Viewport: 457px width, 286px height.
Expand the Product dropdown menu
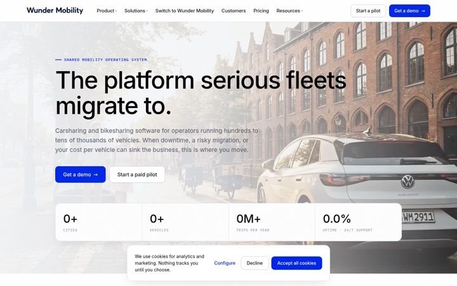tap(107, 11)
